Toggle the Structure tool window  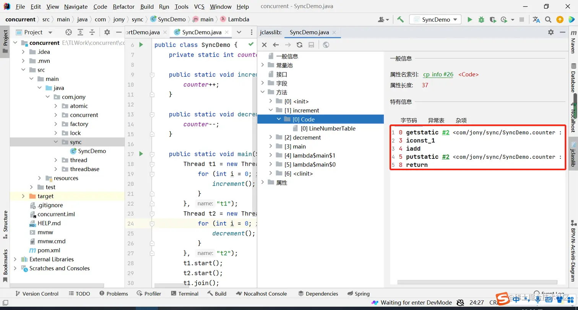coord(5,225)
